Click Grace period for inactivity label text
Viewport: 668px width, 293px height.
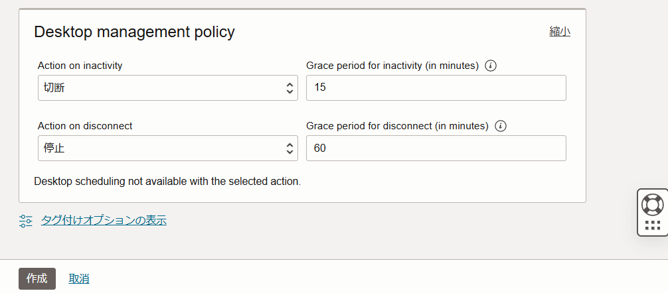pyautogui.click(x=392, y=66)
